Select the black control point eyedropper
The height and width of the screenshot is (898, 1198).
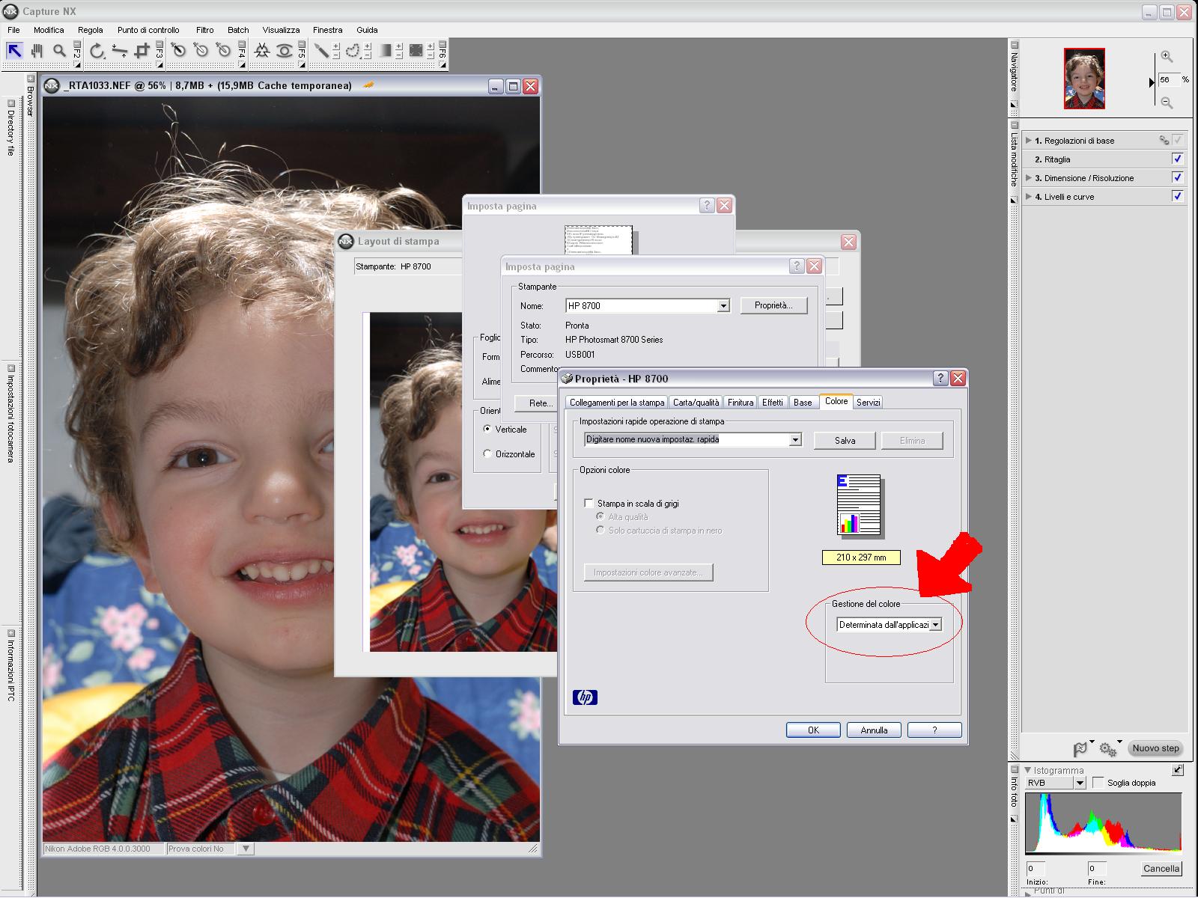tap(178, 51)
